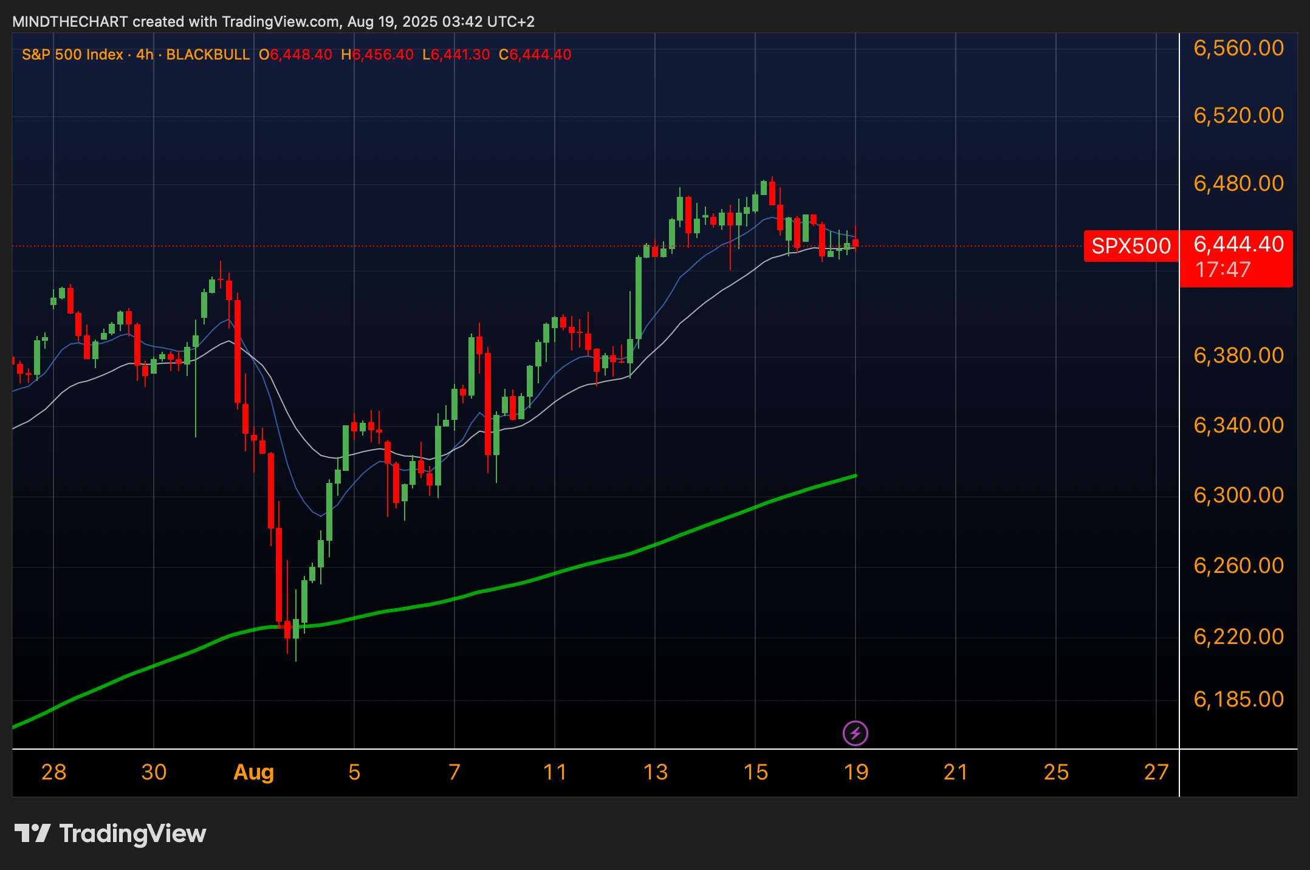Open the TradingView wordmark link
The width and height of the screenshot is (1310, 870).
[x=133, y=834]
